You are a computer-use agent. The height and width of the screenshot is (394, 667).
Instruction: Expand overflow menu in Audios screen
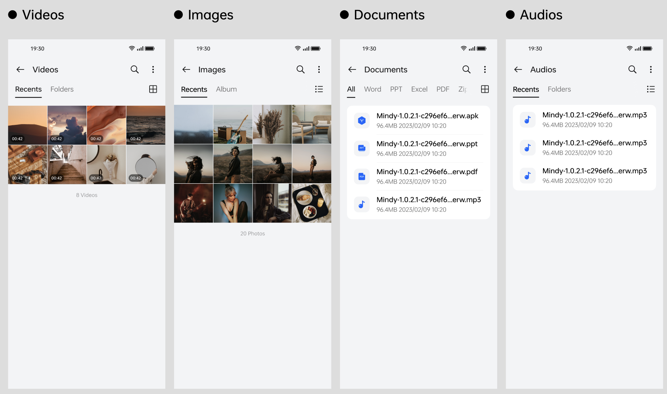651,69
